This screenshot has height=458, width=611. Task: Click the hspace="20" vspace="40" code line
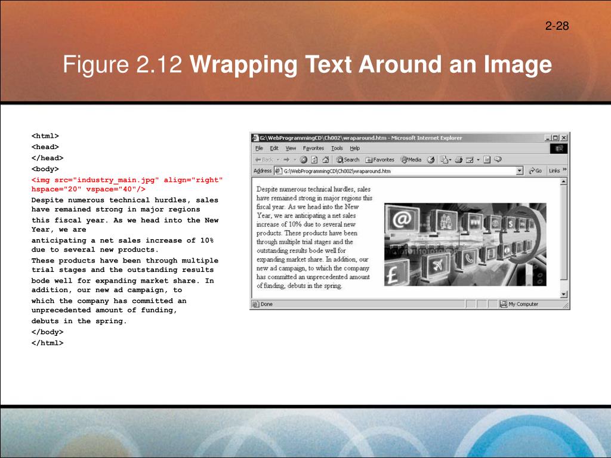(x=88, y=189)
